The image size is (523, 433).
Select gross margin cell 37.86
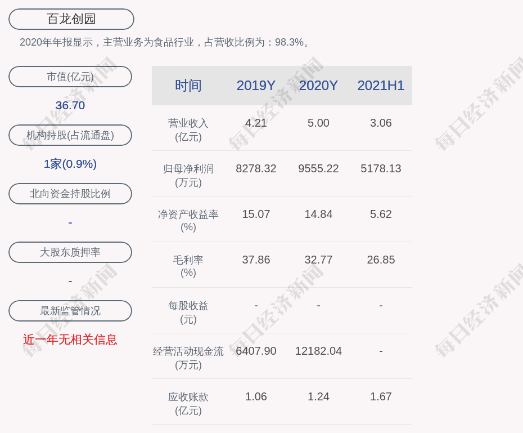coord(256,260)
